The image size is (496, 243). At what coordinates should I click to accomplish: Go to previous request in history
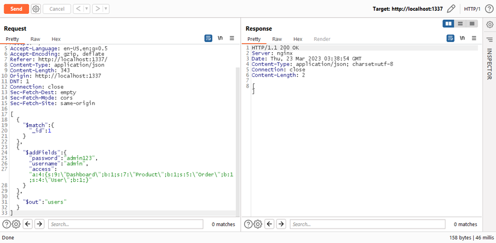tap(78, 9)
